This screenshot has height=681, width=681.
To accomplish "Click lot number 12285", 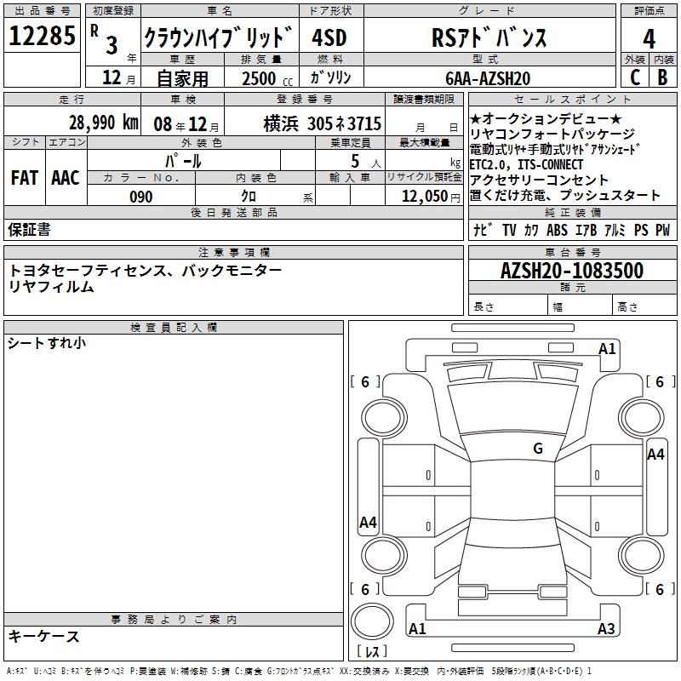I will (x=43, y=37).
